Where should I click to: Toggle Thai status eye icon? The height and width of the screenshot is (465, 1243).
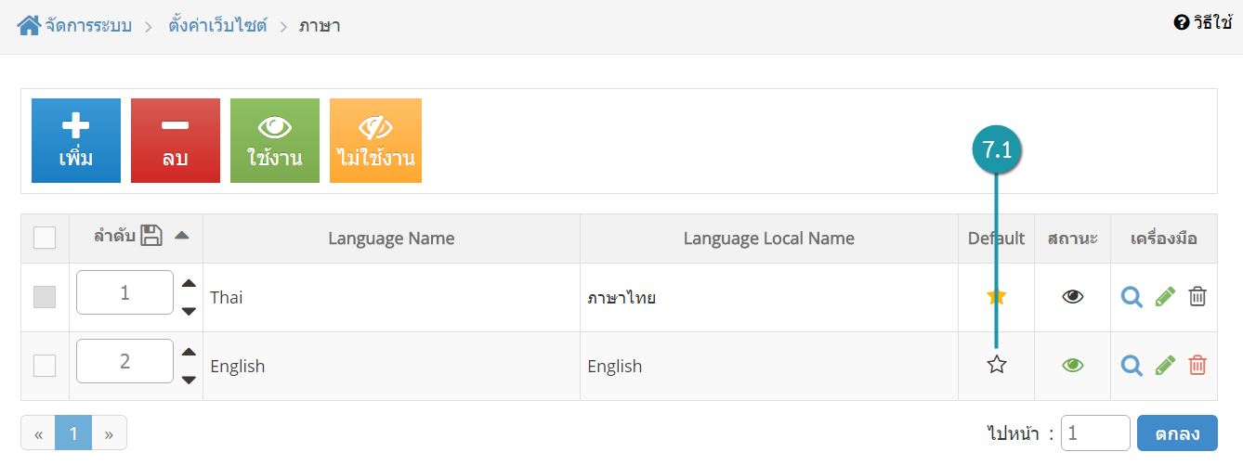pyautogui.click(x=1073, y=297)
